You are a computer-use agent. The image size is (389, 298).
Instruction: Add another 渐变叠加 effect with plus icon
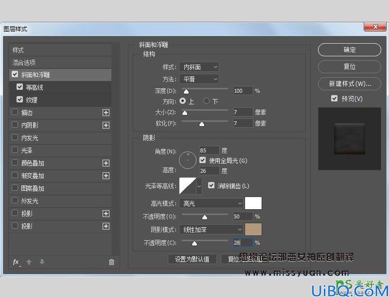coord(106,176)
